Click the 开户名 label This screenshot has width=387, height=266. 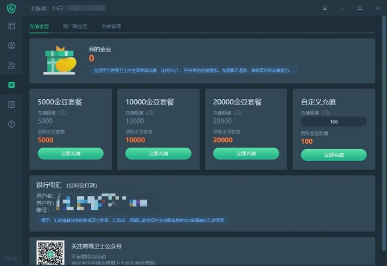45,196
